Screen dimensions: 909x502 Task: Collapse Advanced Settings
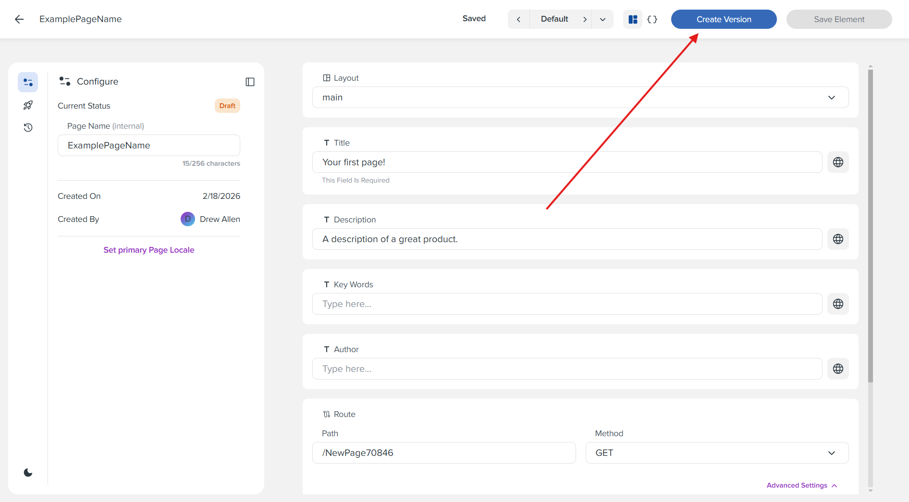[x=801, y=485]
